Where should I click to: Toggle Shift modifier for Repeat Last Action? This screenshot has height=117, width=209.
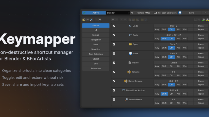coord(164,94)
